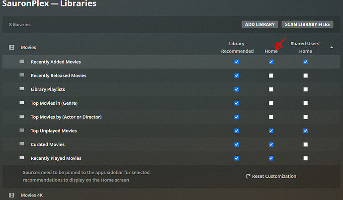Image resolution: width=343 pixels, height=200 pixels.
Task: Click the Recently Added Movies label
Action: [x=56, y=62]
